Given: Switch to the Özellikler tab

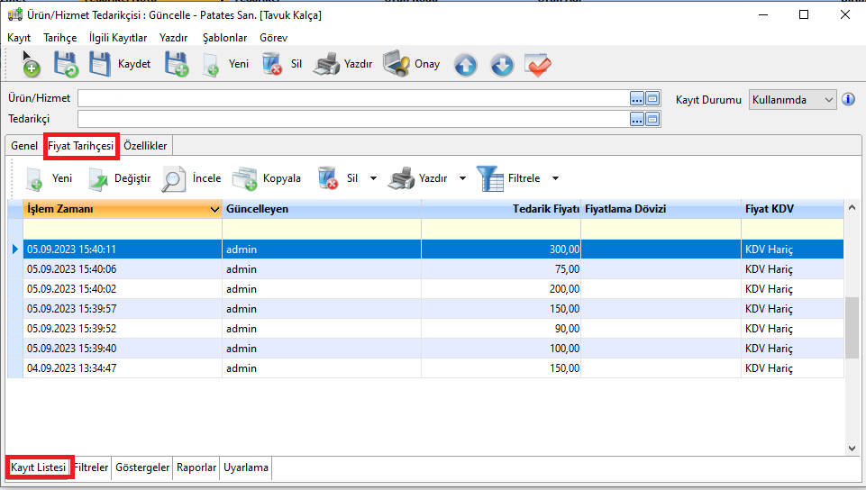Looking at the screenshot, I should [x=145, y=145].
